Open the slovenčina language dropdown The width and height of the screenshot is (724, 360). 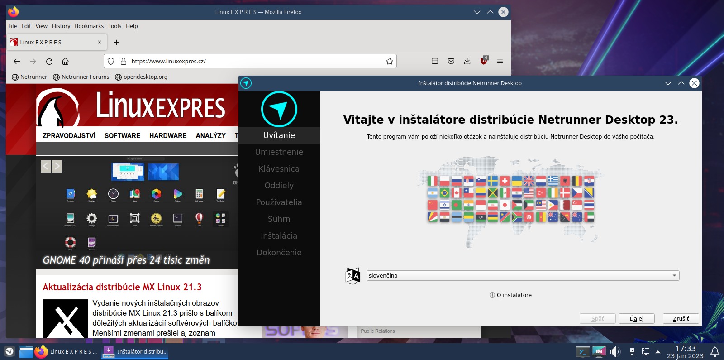pyautogui.click(x=523, y=275)
